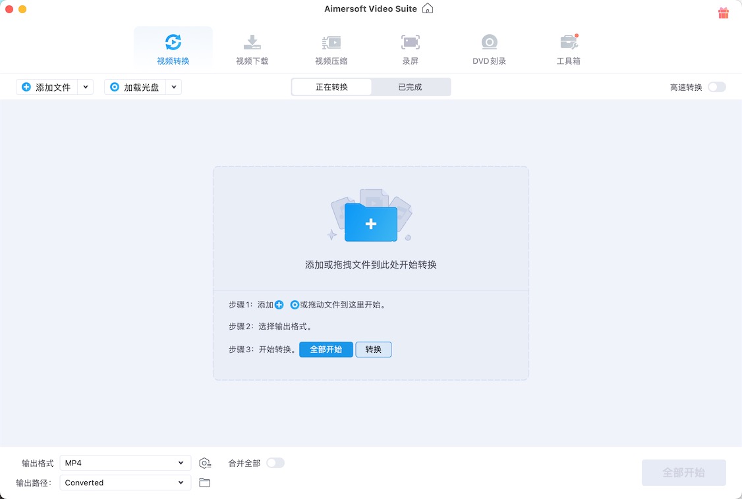Click the blue 全部开始 button in step 3

[326, 349]
